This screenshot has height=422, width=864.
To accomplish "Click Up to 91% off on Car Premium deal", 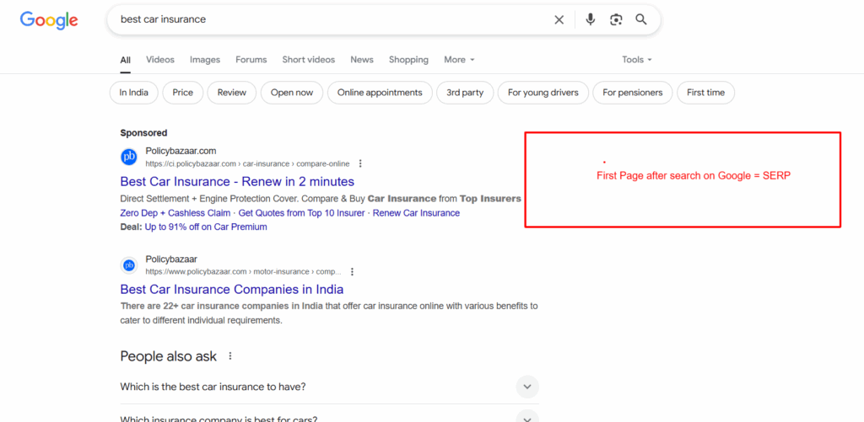I will tap(206, 227).
